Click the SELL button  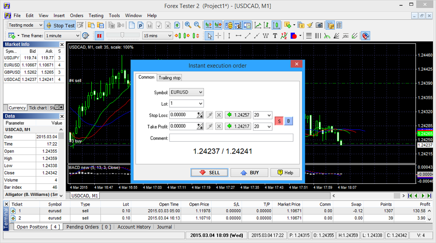tap(209, 172)
